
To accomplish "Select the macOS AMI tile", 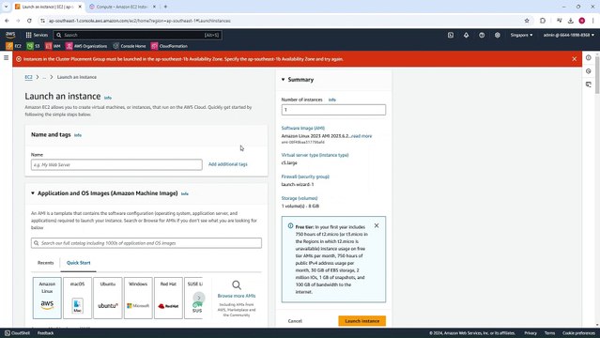I will [77, 298].
